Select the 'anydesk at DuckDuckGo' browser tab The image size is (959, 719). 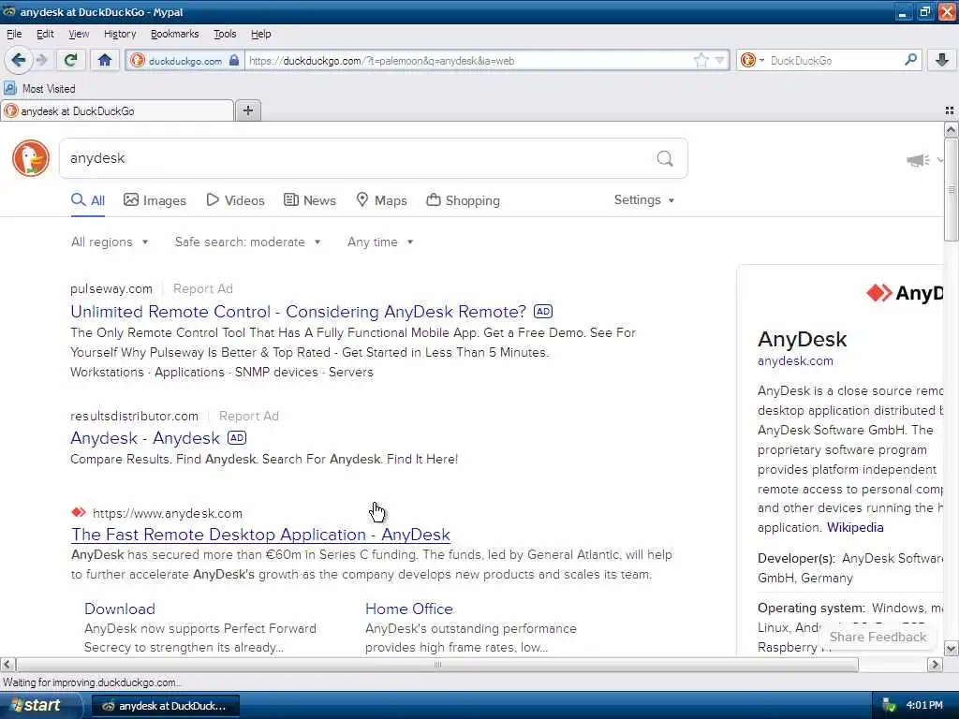pyautogui.click(x=117, y=110)
